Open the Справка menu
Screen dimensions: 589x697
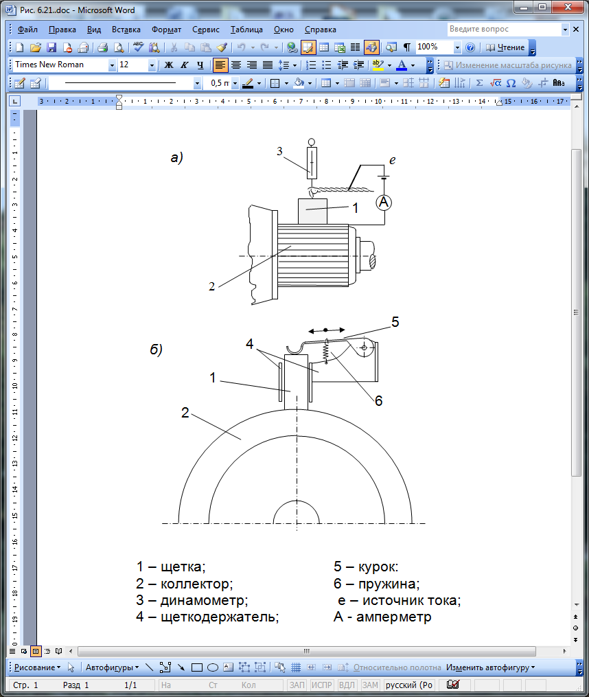tap(320, 30)
